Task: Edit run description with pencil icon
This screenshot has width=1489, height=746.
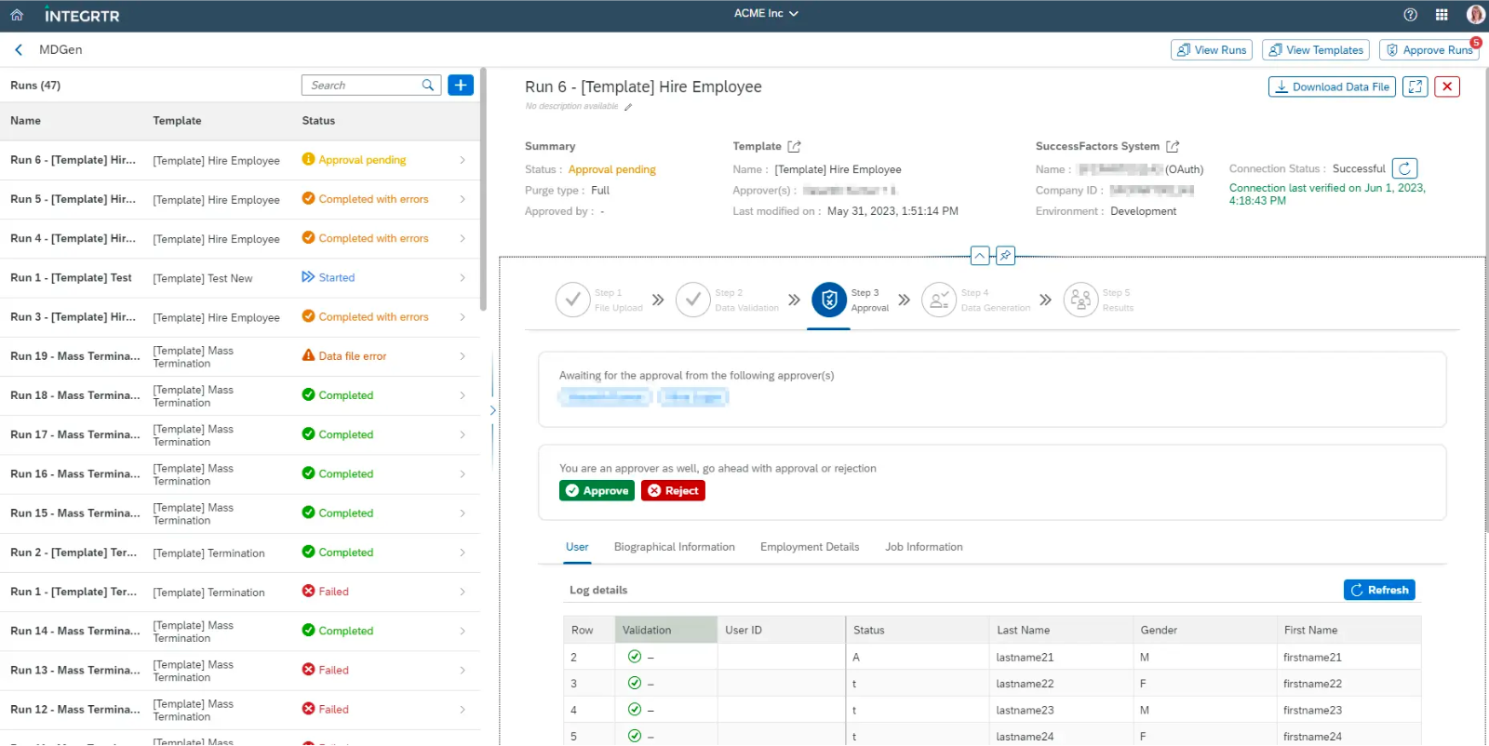Action: click(x=628, y=107)
